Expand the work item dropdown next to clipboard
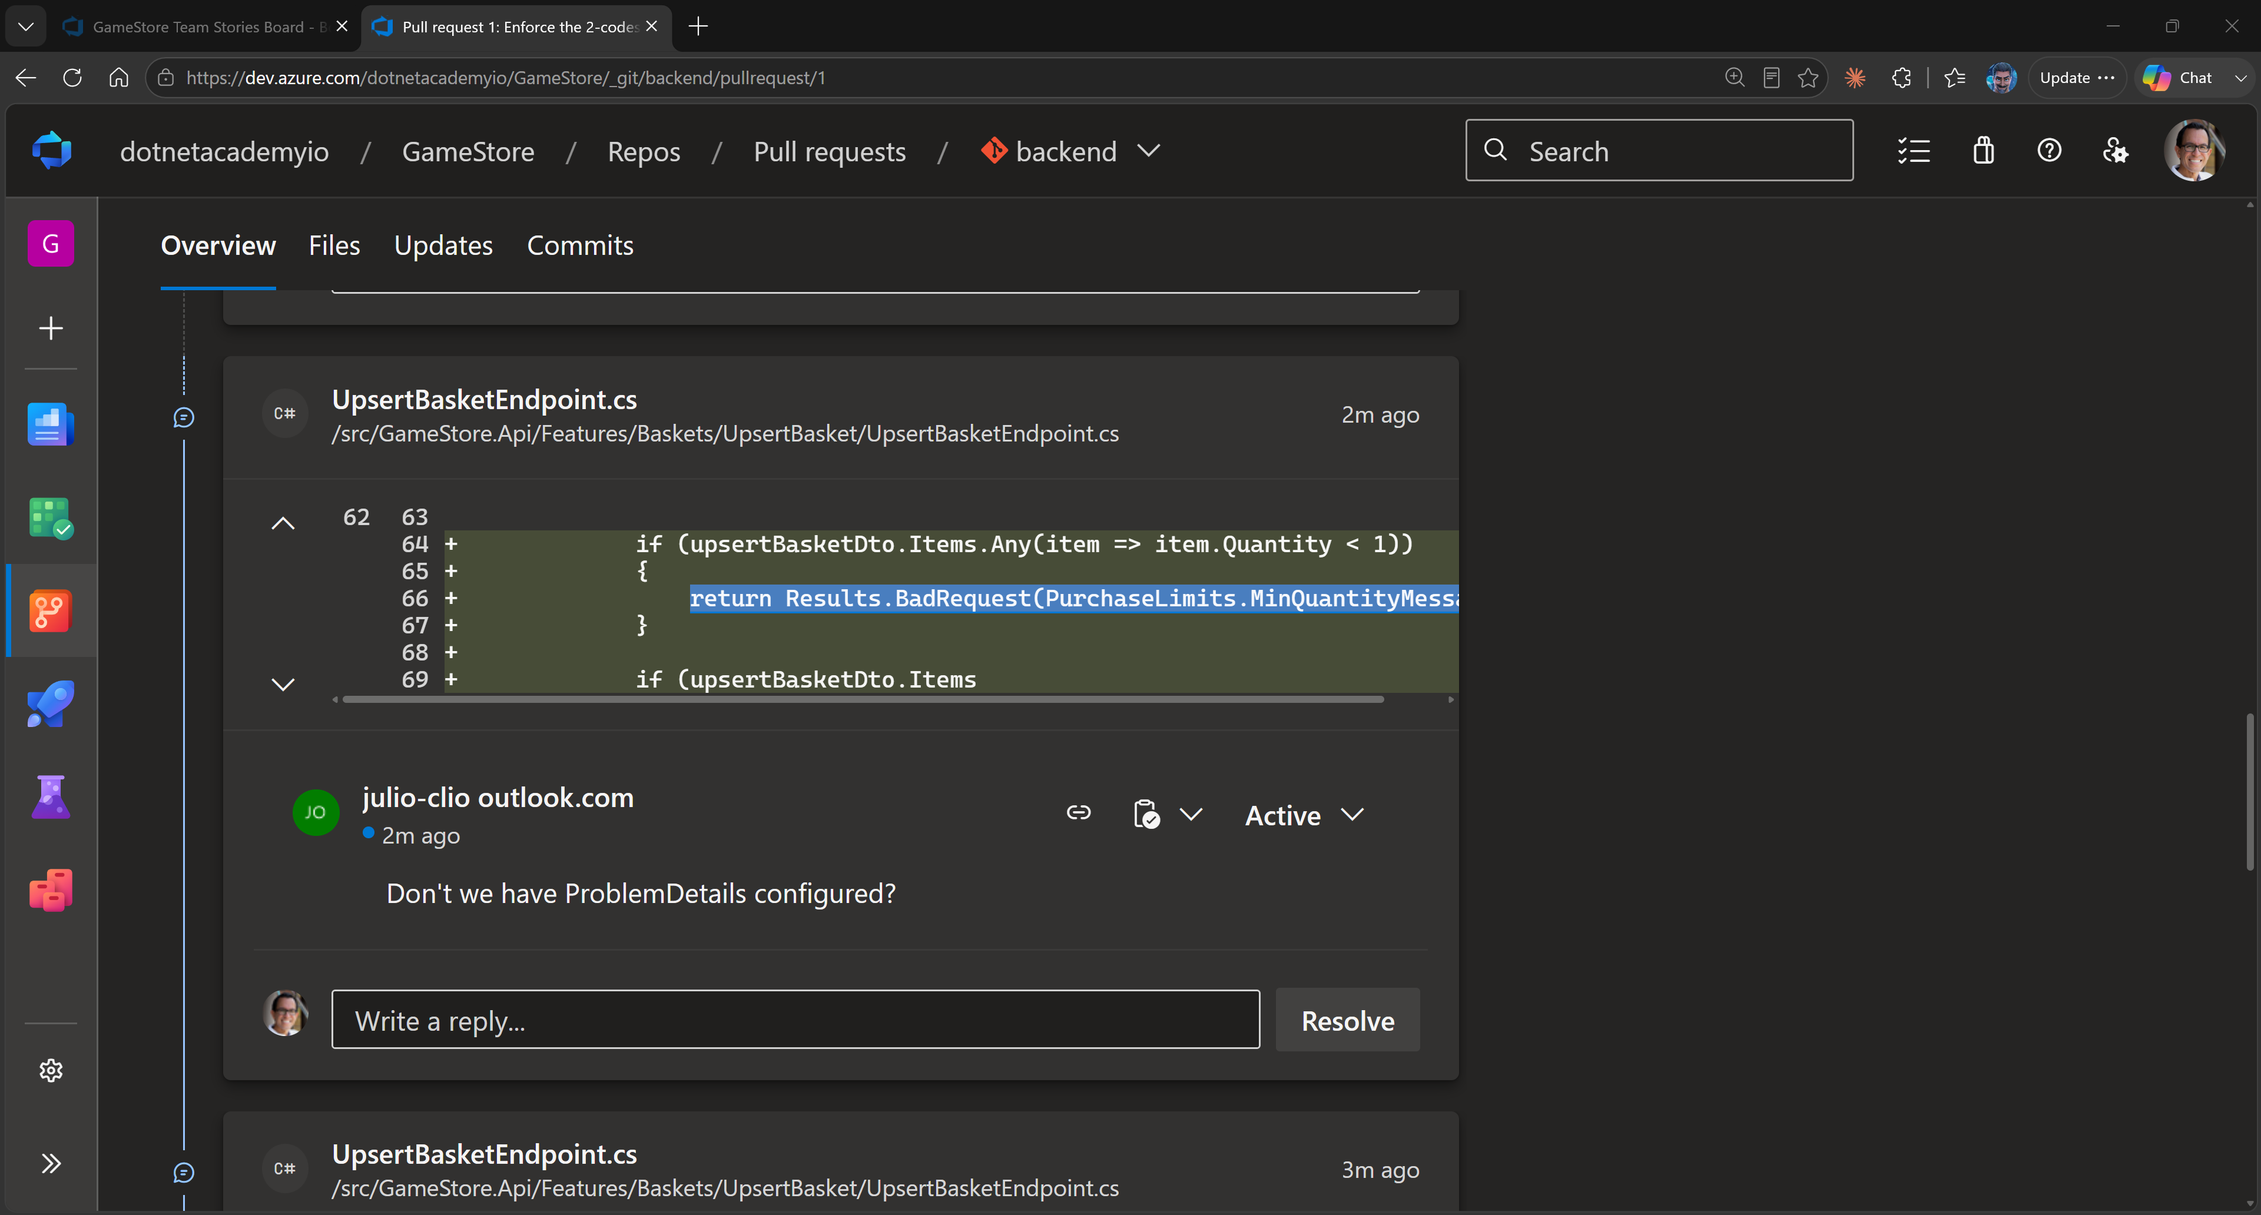Viewport: 2261px width, 1215px height. pyautogui.click(x=1191, y=814)
